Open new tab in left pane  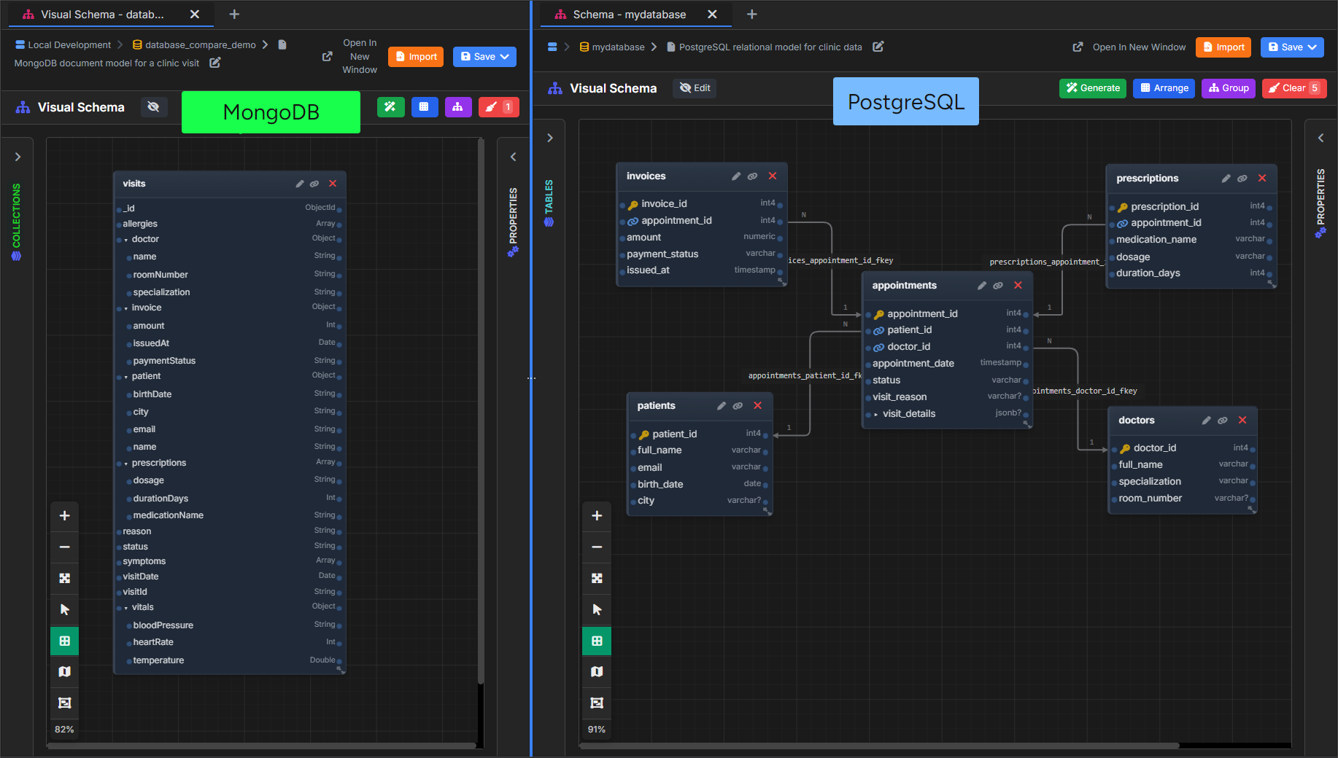pyautogui.click(x=234, y=15)
